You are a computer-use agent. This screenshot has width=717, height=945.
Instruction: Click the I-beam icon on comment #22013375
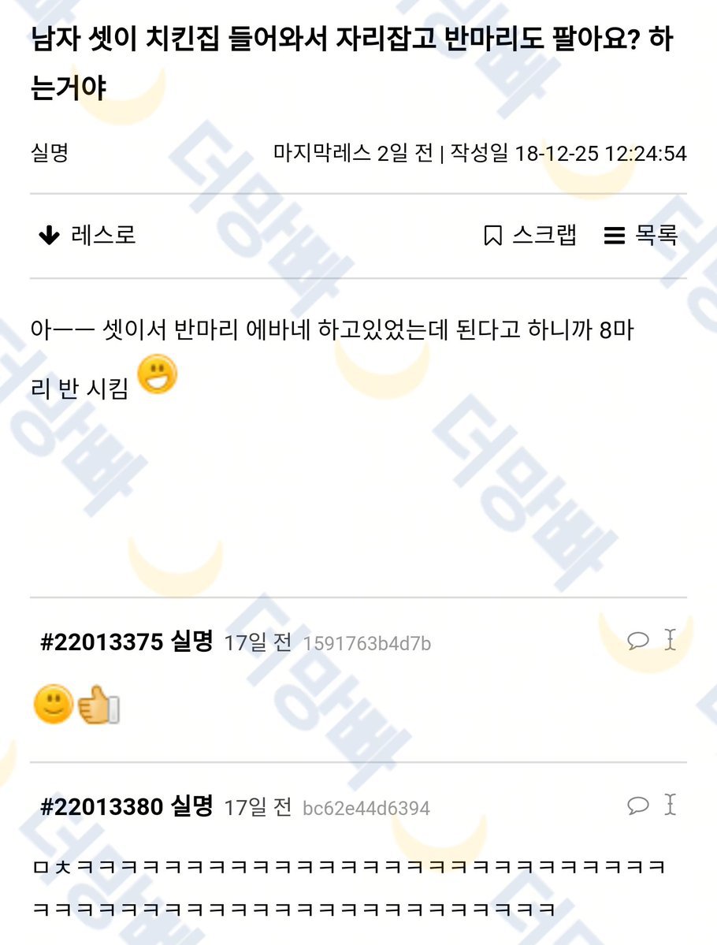670,639
